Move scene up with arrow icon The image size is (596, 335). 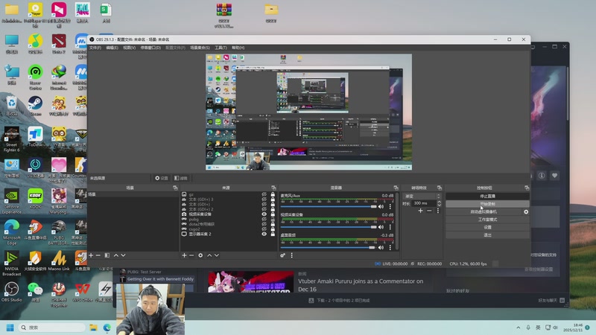pyautogui.click(x=116, y=255)
